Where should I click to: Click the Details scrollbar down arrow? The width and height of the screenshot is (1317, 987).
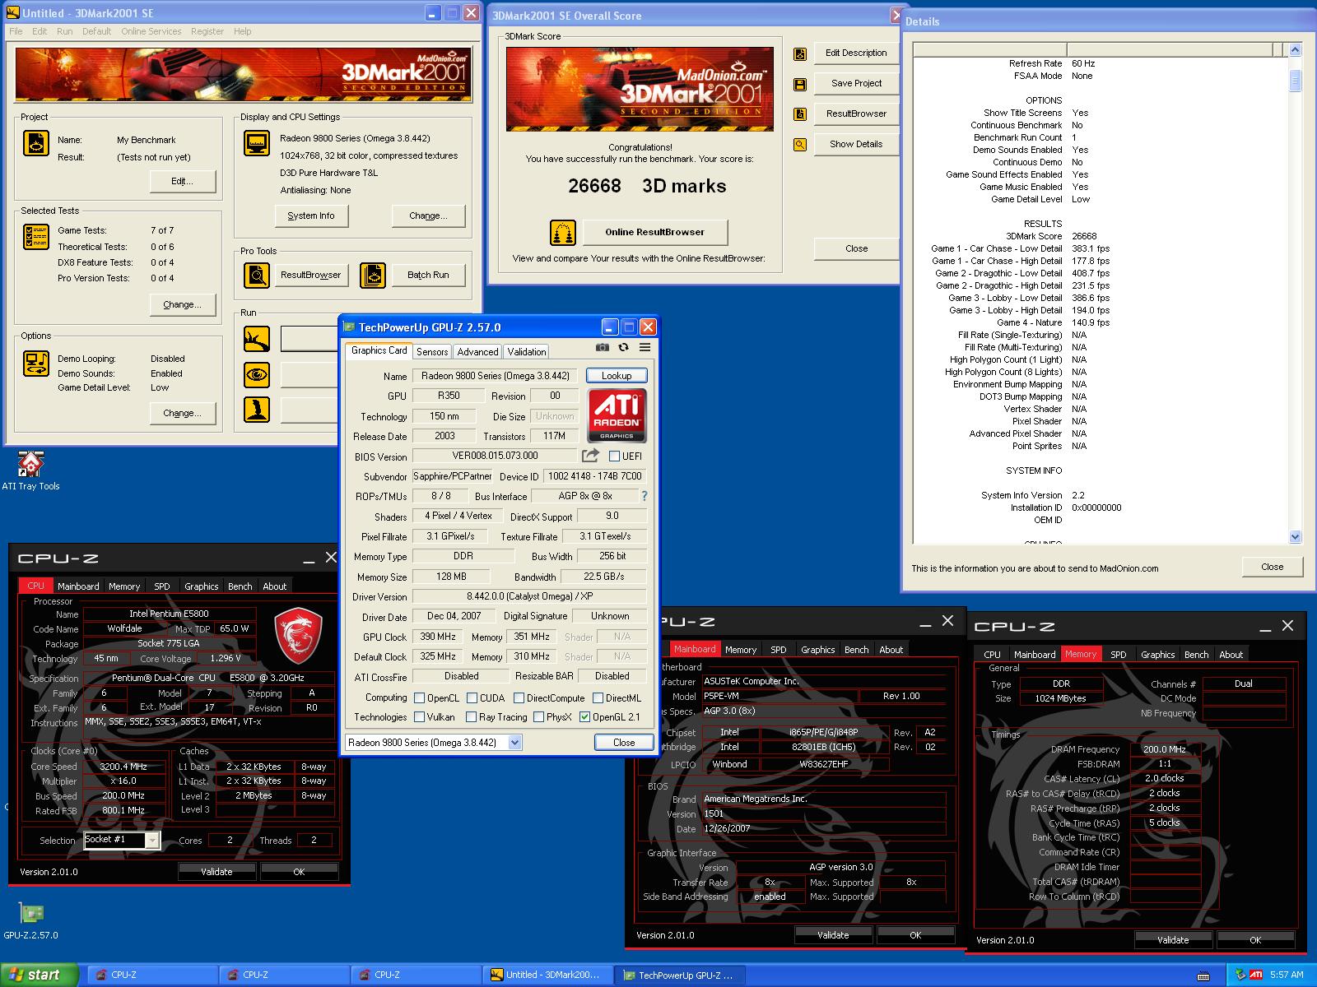coord(1295,537)
